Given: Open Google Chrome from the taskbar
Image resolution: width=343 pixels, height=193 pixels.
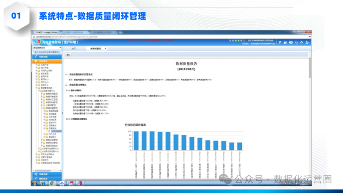Looking at the screenshot, I should pos(52,183).
